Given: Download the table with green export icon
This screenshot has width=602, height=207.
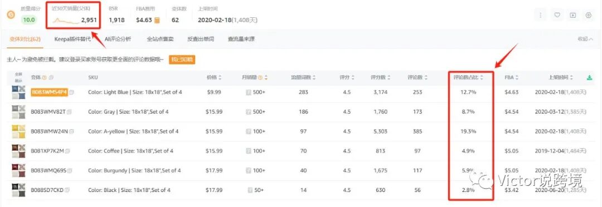Looking at the screenshot, I should 589,77.
